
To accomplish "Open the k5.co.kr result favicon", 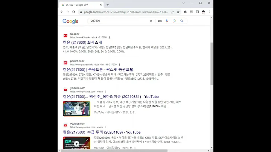I will pyautogui.click(x=65, y=36).
